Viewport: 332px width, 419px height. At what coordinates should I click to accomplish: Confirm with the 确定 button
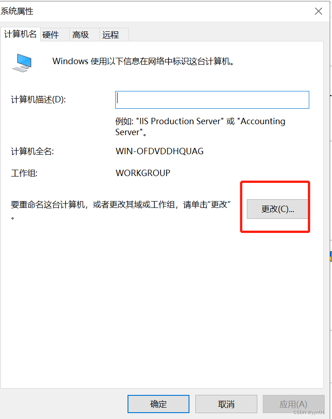(158, 404)
